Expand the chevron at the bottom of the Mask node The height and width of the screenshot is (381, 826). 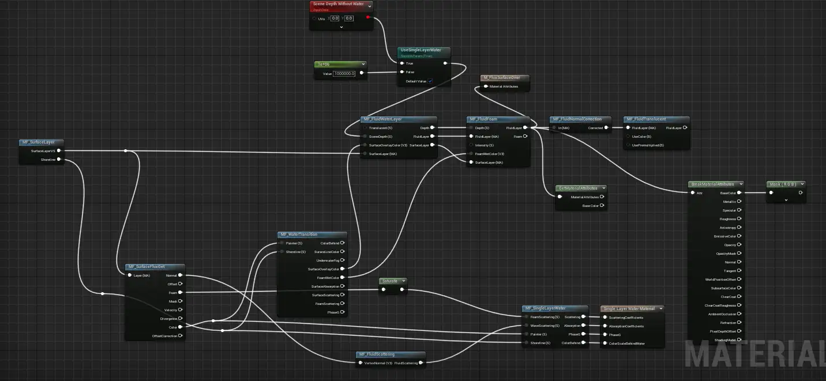coord(786,200)
